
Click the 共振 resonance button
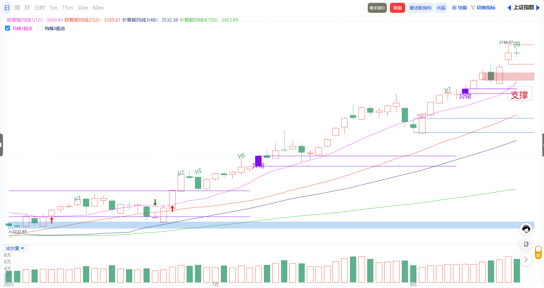441,8
